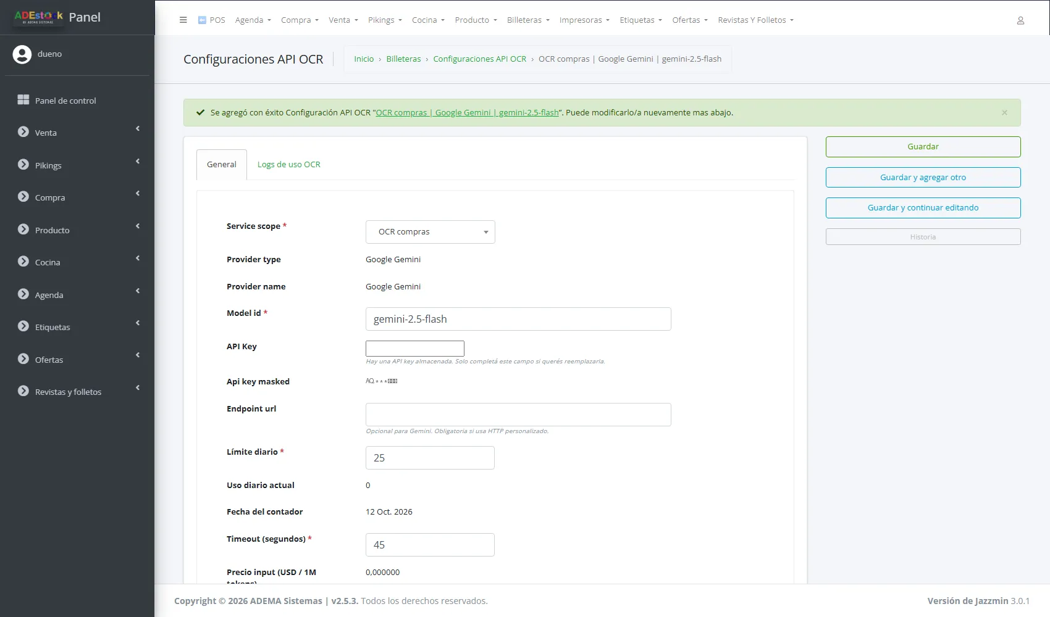Focus the Límite diario field

click(430, 458)
